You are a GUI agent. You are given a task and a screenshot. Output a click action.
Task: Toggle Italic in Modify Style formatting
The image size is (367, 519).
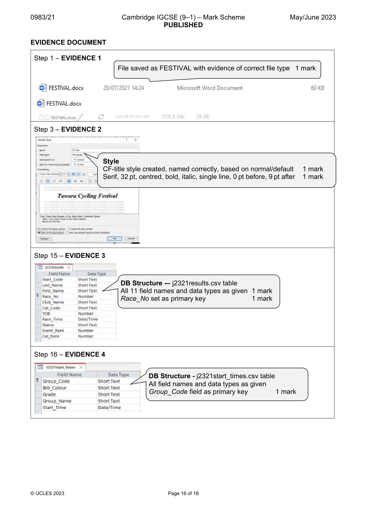coord(79,174)
